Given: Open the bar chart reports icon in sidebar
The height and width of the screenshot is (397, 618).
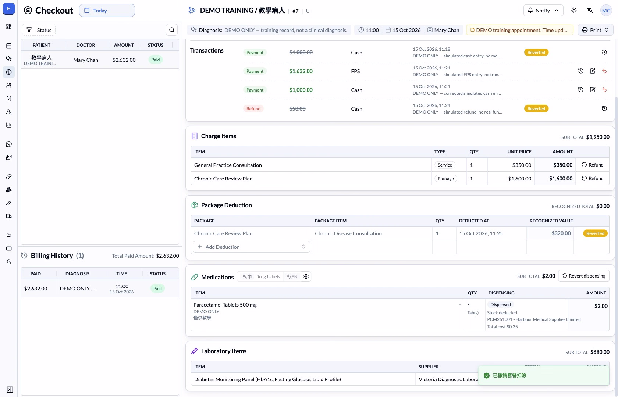Looking at the screenshot, I should tap(9, 125).
